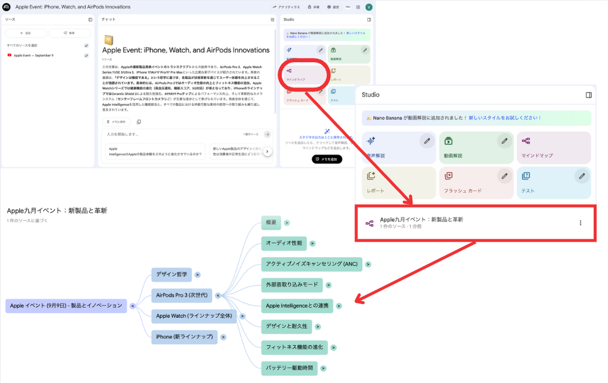Expand the デザイン哲学 mind map node
The image size is (608, 383).
pos(197,275)
